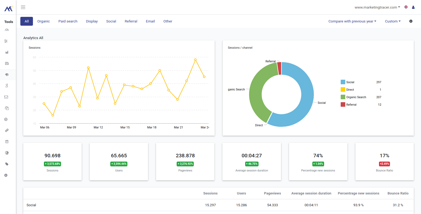Open the Custom date range dropdown
This screenshot has height=214, width=421.
tap(393, 21)
